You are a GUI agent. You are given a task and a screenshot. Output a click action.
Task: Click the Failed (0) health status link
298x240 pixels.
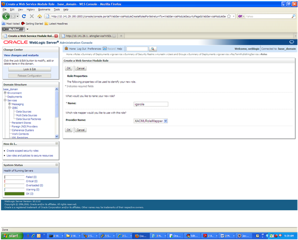31,177
